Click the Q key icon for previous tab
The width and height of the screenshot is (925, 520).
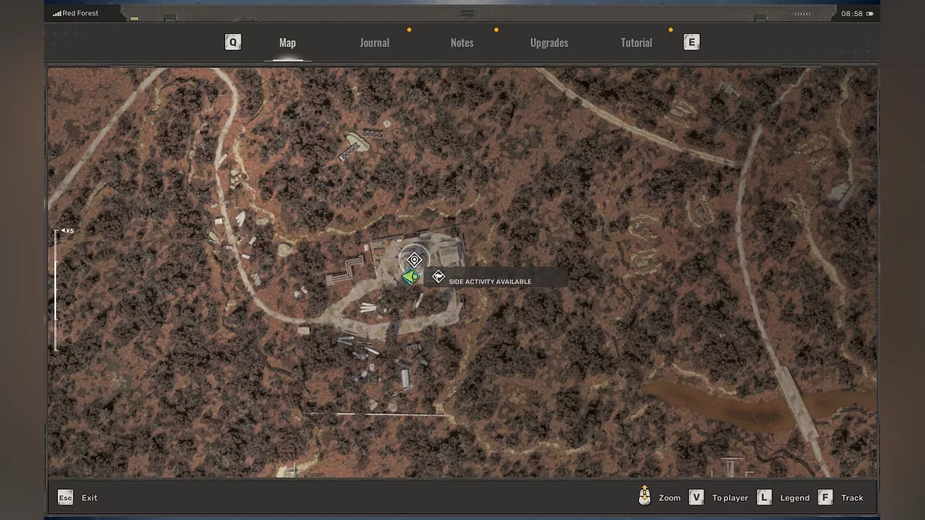(233, 42)
